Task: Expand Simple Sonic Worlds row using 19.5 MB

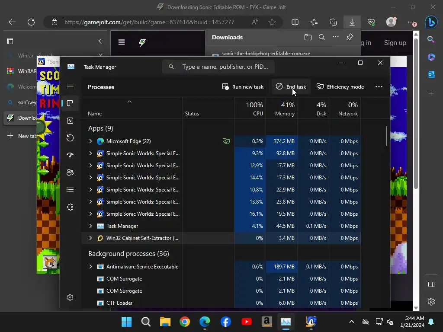Action: click(90, 214)
